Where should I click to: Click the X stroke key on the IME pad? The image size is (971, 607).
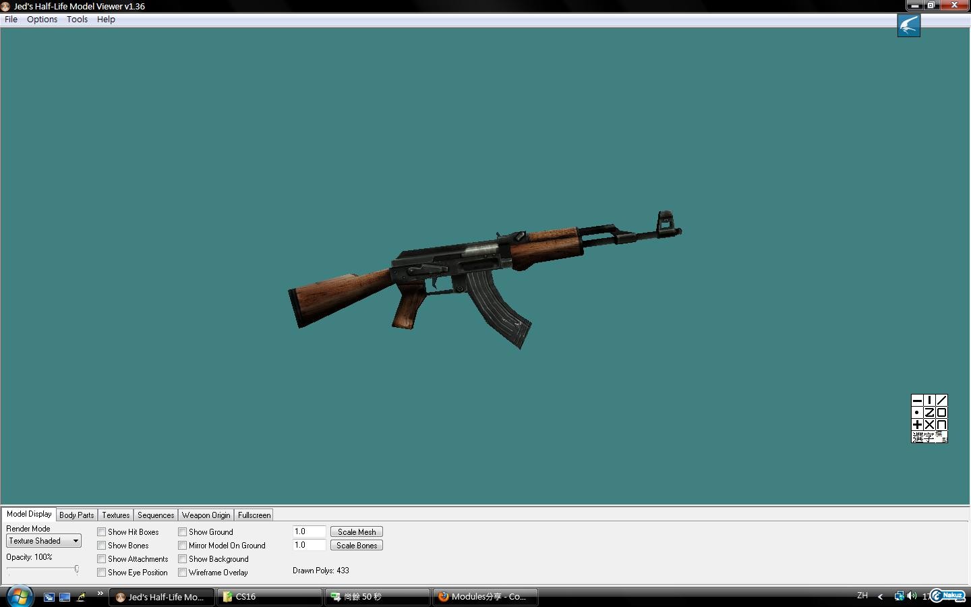click(929, 424)
